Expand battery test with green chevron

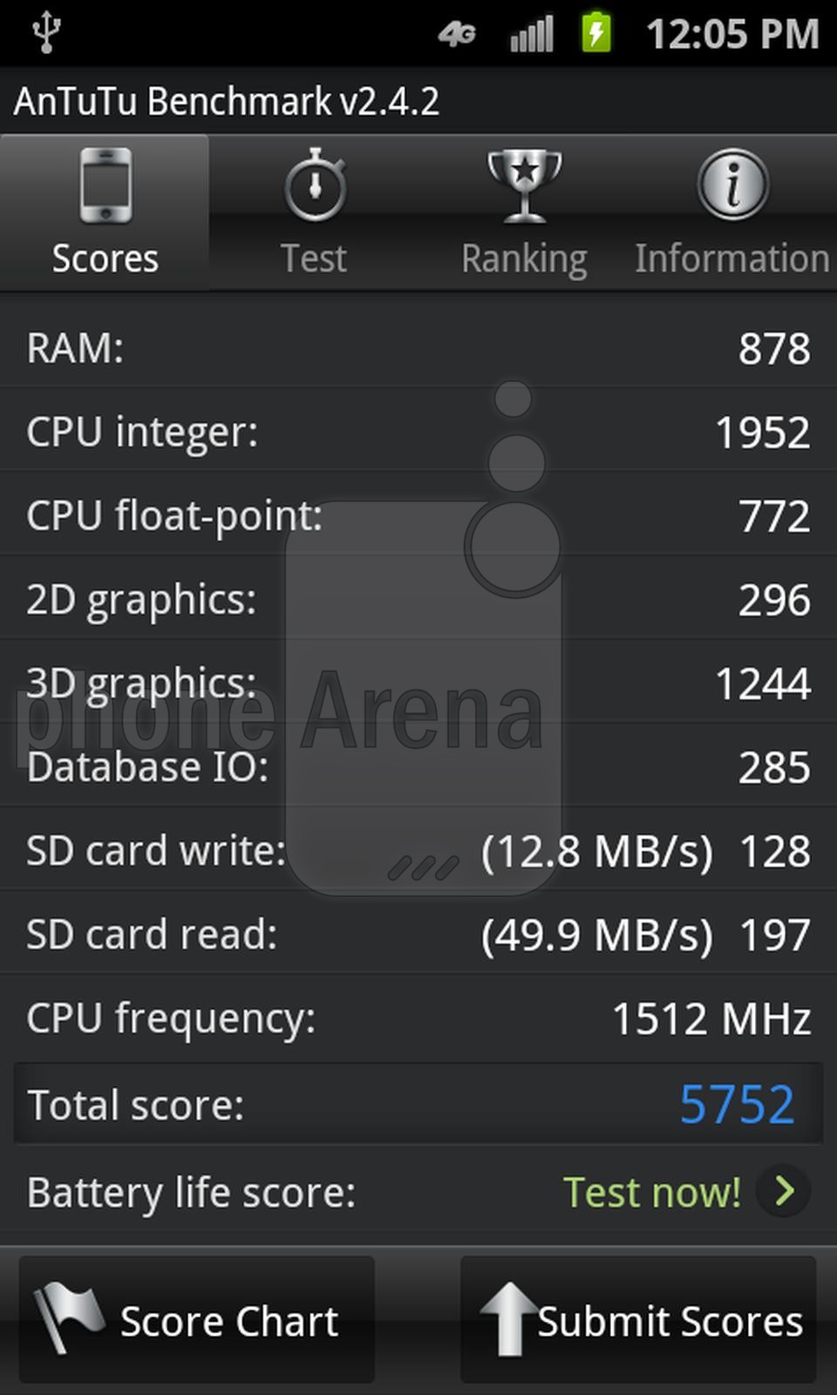(x=784, y=1191)
